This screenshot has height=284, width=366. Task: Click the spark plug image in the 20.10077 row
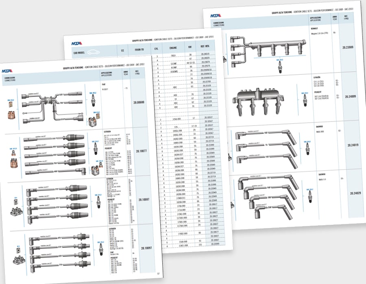point(95,149)
